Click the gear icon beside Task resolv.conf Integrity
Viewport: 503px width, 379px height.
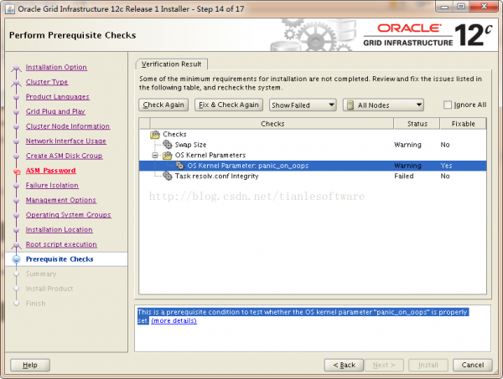167,176
